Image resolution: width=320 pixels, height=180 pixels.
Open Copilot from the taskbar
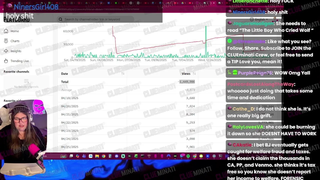click(x=77, y=156)
